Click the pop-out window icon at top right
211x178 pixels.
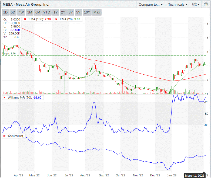coord(206,4)
